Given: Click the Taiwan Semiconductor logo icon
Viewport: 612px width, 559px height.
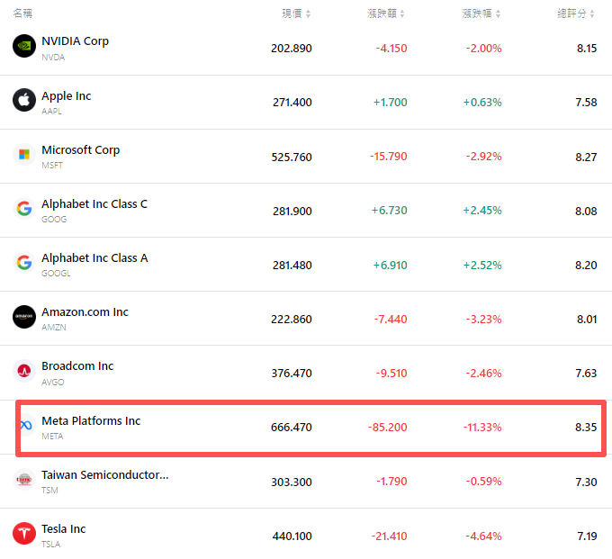Looking at the screenshot, I should 24,480.
